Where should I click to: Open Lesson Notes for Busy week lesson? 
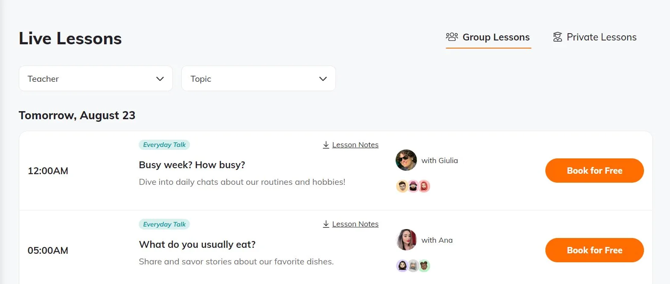point(355,145)
